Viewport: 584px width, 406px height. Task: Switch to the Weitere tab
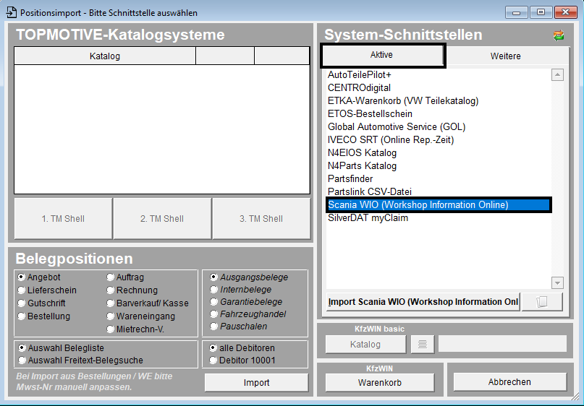[x=505, y=56]
